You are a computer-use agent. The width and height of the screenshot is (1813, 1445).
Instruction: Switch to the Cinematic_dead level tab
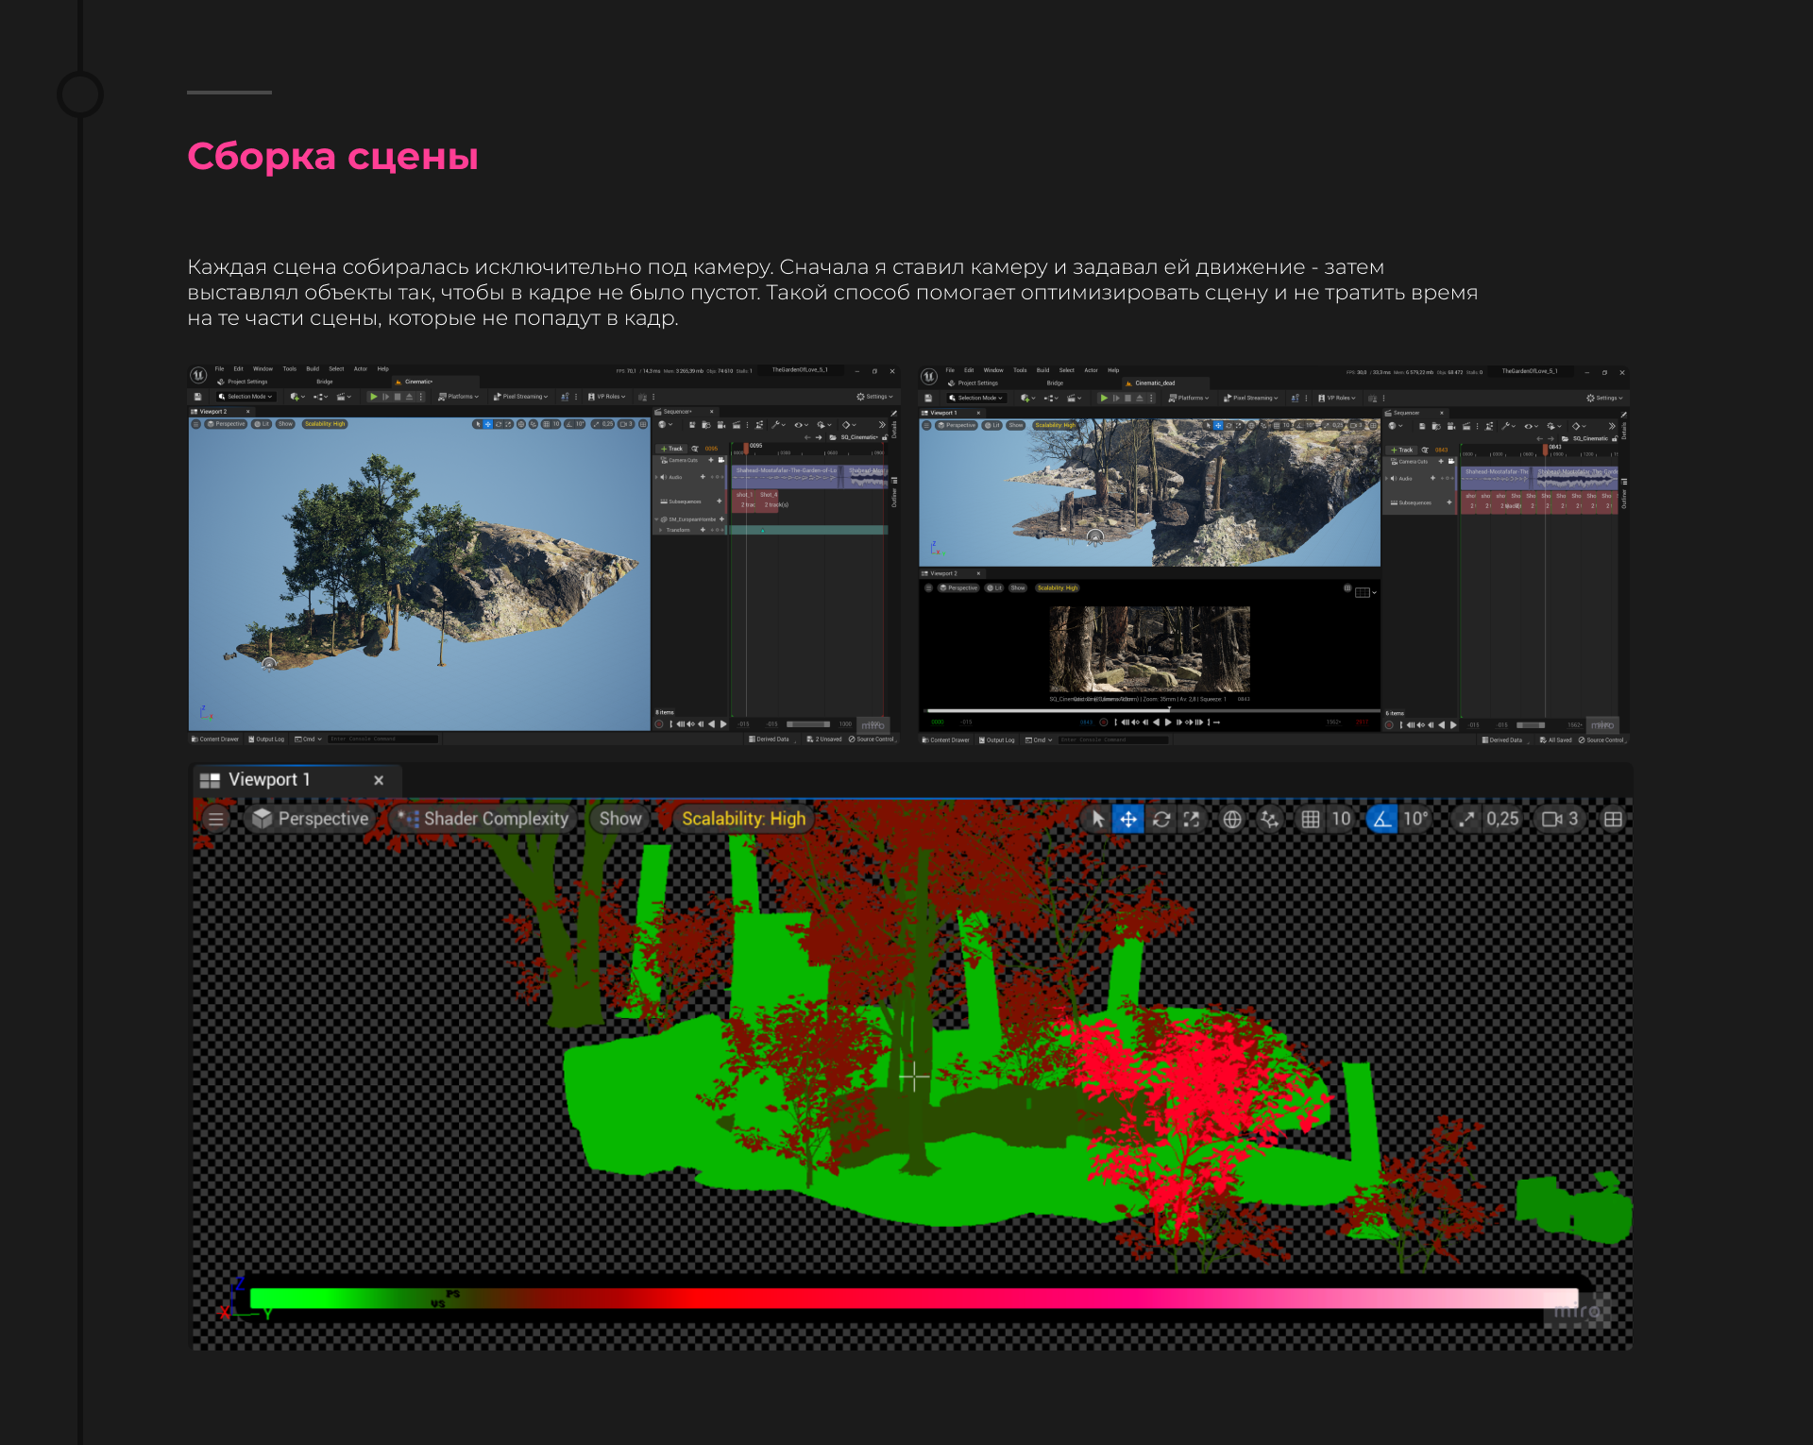(x=1154, y=383)
